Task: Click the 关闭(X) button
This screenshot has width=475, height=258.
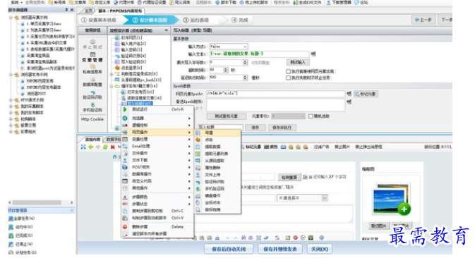Action: (320, 250)
